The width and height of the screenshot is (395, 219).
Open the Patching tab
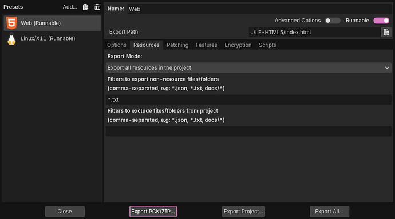pyautogui.click(x=177, y=45)
